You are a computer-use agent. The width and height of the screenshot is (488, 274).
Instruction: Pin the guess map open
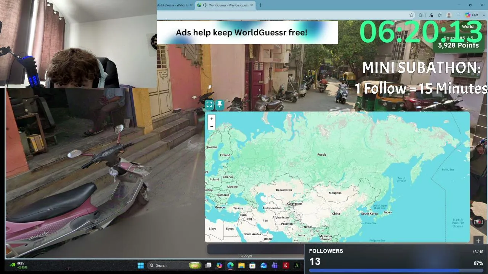pyautogui.click(x=220, y=104)
